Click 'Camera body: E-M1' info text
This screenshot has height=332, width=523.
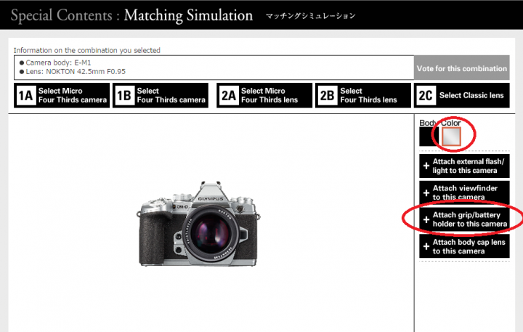pyautogui.click(x=58, y=62)
